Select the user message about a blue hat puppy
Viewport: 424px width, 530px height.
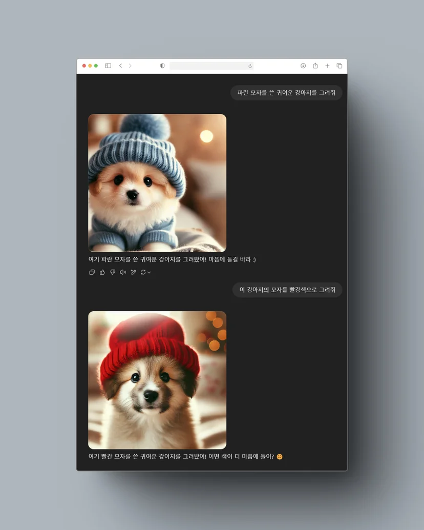(x=286, y=93)
